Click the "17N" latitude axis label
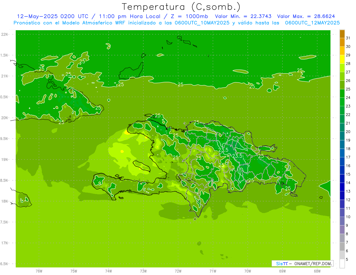This screenshot has width=356, height=275. coord(4,243)
